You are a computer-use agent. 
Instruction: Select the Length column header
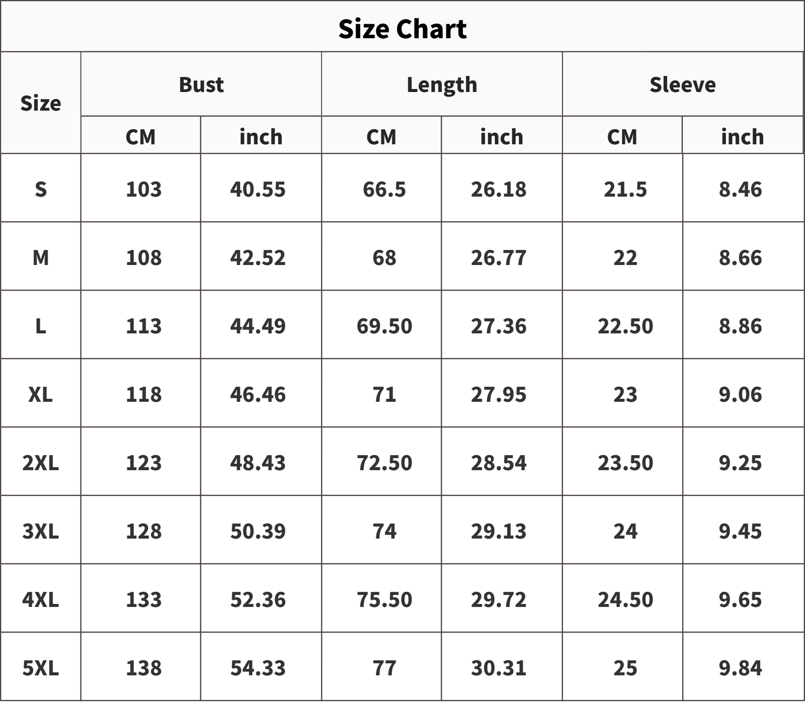[442, 84]
